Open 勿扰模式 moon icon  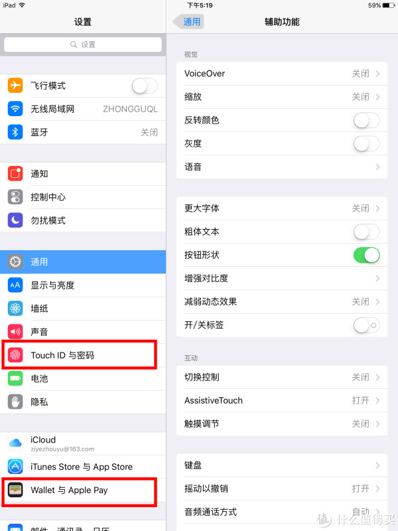(15, 220)
